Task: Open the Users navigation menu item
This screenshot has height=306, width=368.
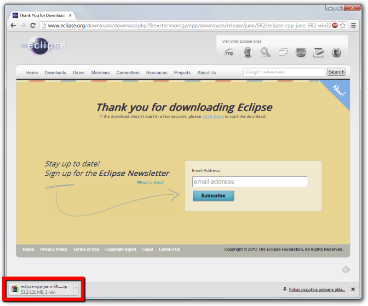Action: point(78,72)
